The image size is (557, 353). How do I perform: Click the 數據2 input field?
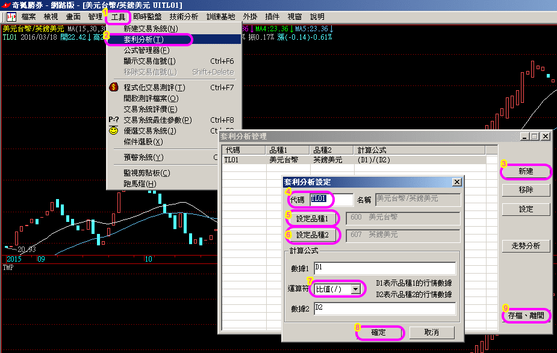coord(384,308)
